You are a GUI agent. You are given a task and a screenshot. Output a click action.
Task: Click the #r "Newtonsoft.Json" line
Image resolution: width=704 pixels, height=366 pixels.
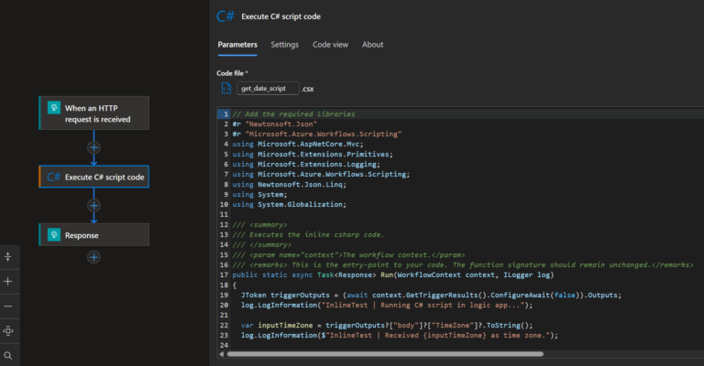275,124
